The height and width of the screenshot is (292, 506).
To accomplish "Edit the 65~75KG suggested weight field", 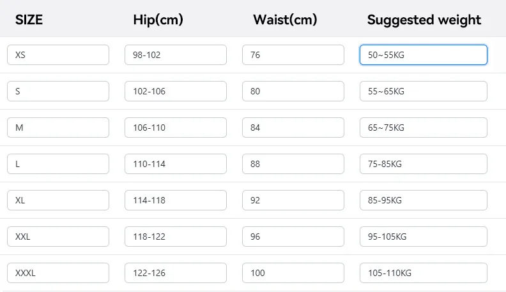I will point(424,128).
